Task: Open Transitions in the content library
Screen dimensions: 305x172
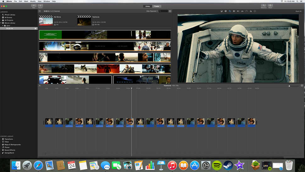Action: coord(8,139)
